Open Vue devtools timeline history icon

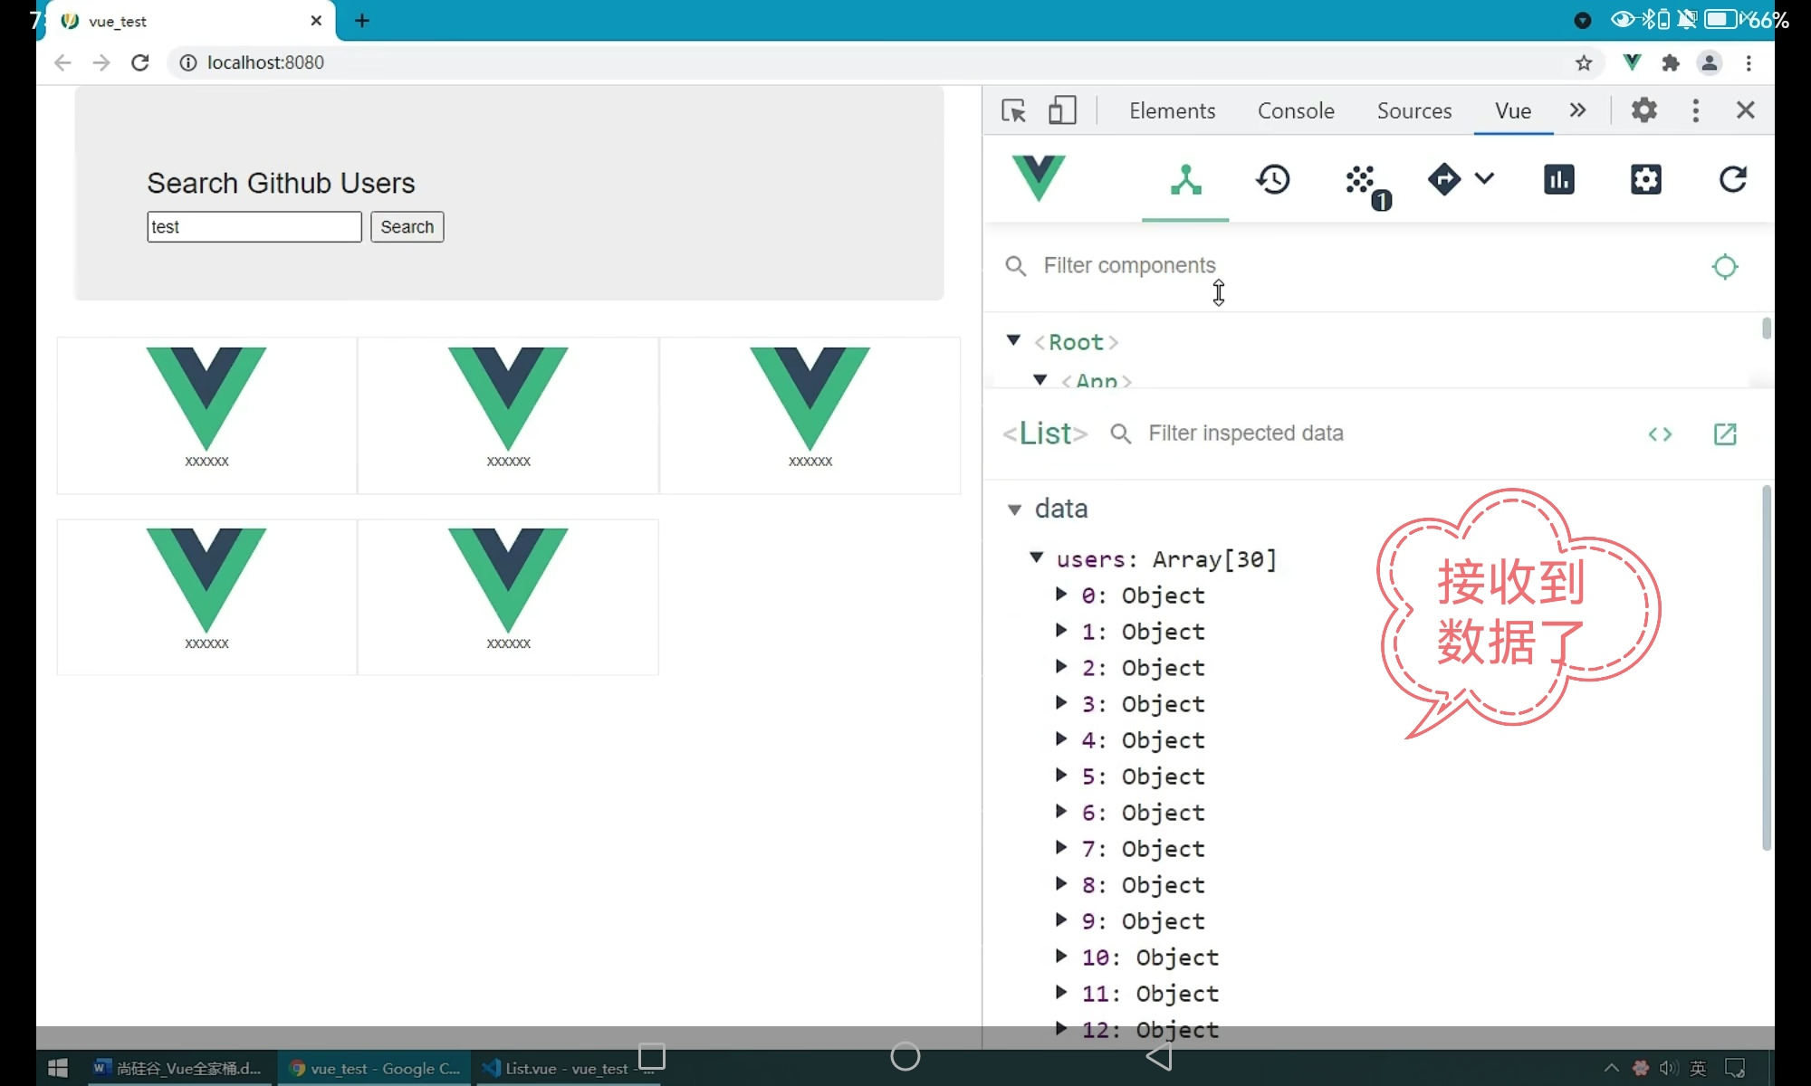point(1272,180)
